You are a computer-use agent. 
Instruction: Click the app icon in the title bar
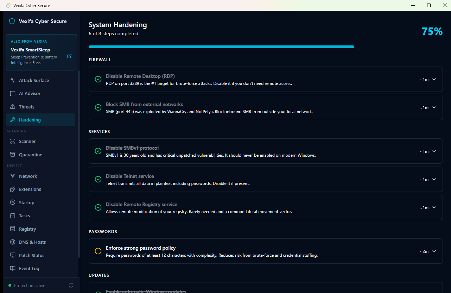tap(8, 5)
